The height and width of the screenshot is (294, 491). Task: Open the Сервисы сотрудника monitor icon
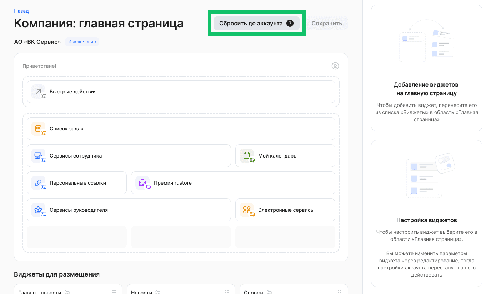point(39,156)
